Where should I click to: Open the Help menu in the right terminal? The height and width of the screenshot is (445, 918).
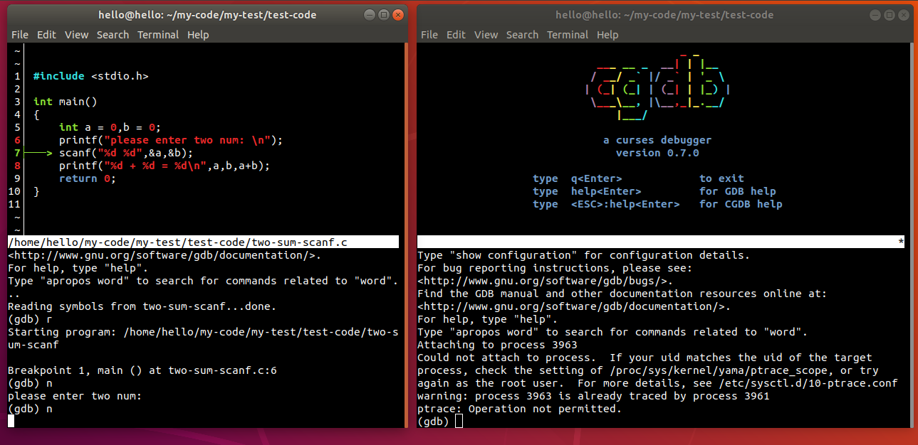pyautogui.click(x=607, y=34)
